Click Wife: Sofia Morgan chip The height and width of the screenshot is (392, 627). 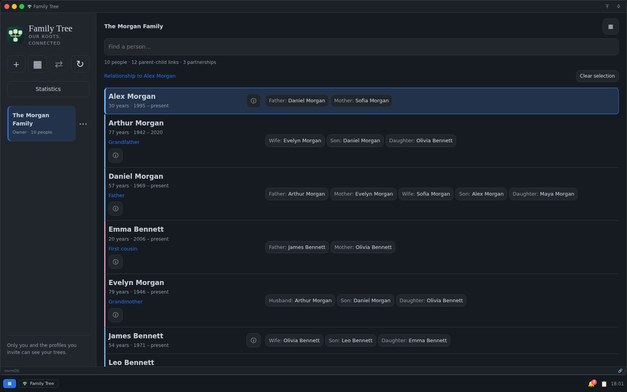coord(426,194)
